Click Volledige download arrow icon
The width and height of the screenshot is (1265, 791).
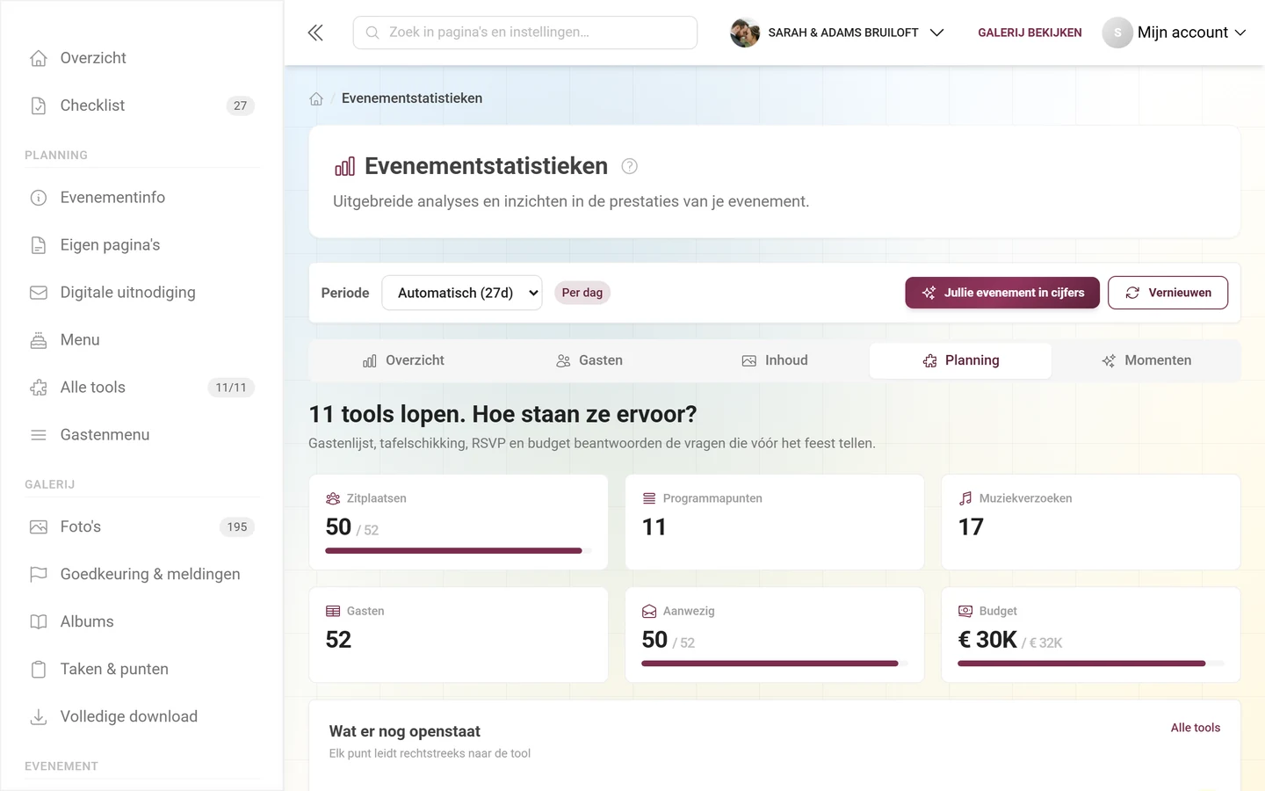39,717
